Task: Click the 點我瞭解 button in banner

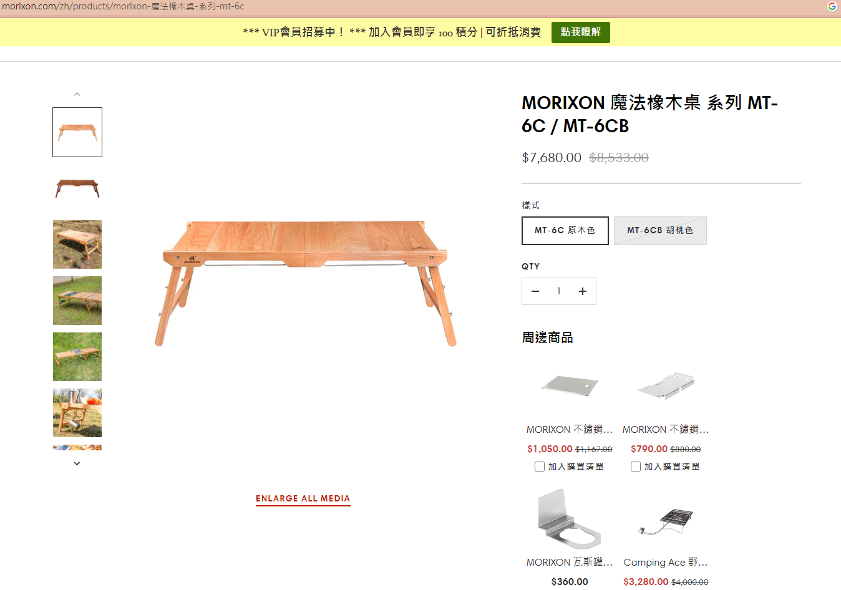Action: click(581, 32)
